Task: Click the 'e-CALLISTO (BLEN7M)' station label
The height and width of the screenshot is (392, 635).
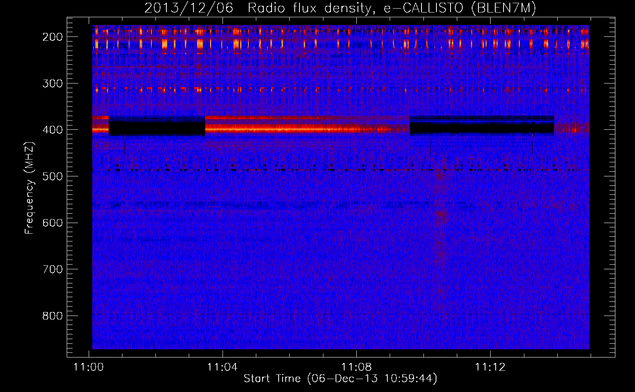Action: tap(460, 8)
